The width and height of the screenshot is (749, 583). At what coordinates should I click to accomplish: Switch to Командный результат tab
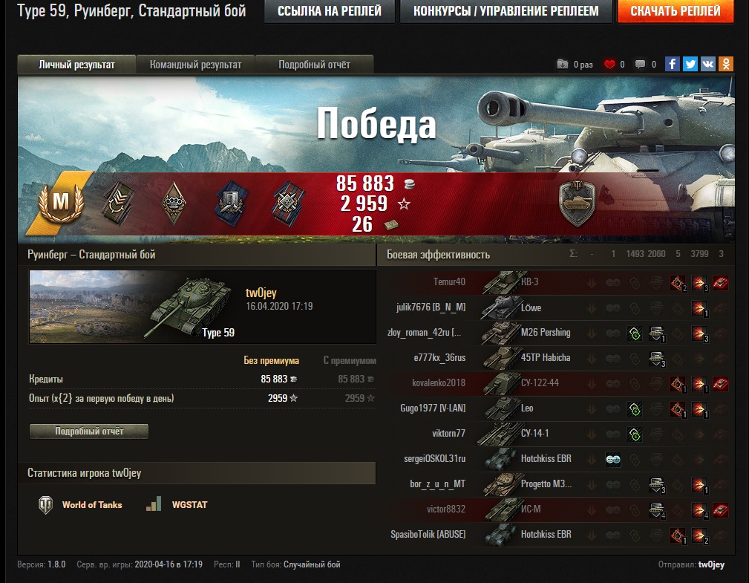pos(195,65)
